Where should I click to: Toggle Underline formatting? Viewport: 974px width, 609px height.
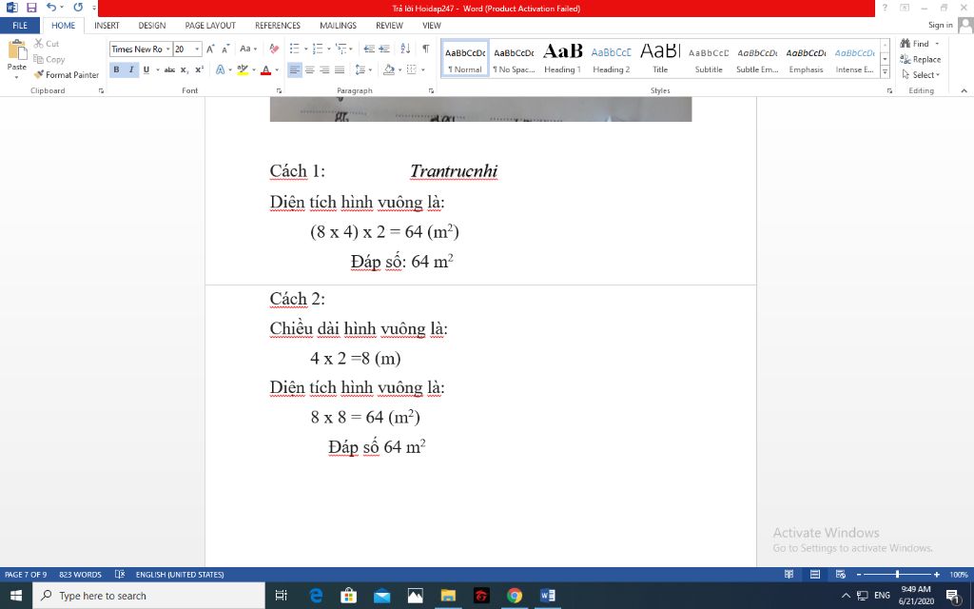146,69
